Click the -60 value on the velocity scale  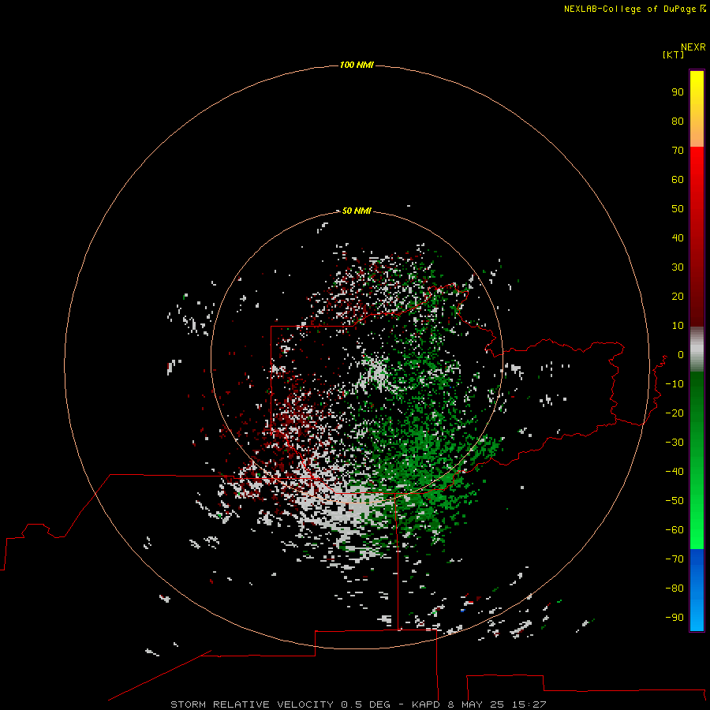pyautogui.click(x=674, y=530)
